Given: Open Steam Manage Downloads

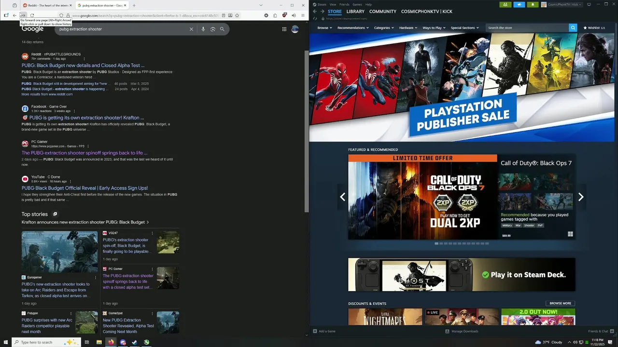Looking at the screenshot, I should tap(462, 331).
